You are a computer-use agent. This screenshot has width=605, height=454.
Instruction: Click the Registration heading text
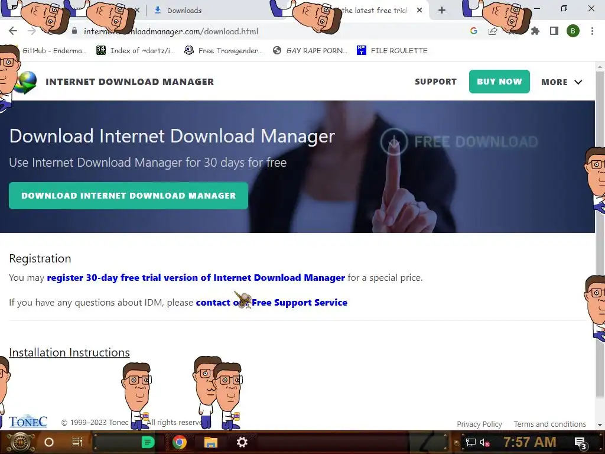(40, 258)
